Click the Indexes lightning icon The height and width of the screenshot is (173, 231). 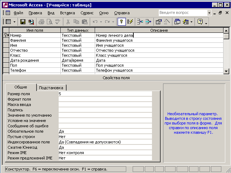pyautogui.click(x=130, y=22)
